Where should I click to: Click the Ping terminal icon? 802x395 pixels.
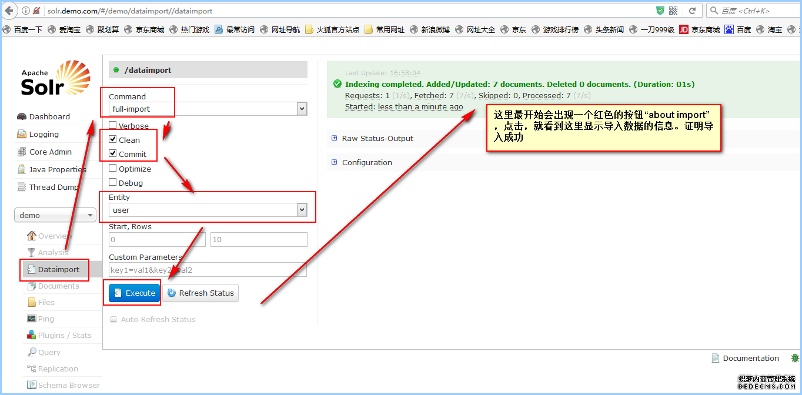click(x=32, y=319)
